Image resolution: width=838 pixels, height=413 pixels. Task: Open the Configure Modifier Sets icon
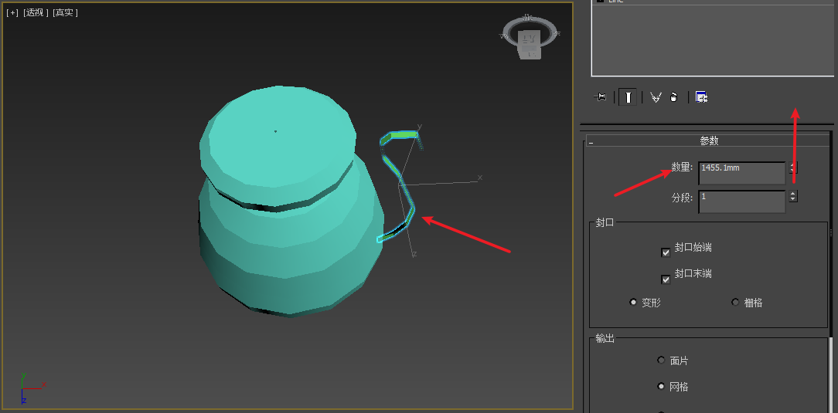701,97
